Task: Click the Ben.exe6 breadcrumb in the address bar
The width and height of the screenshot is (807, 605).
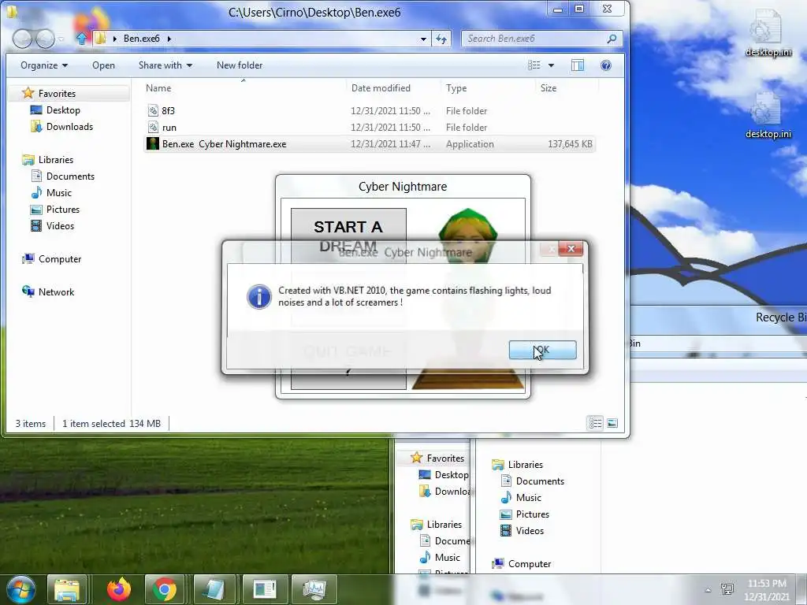Action: tap(142, 39)
